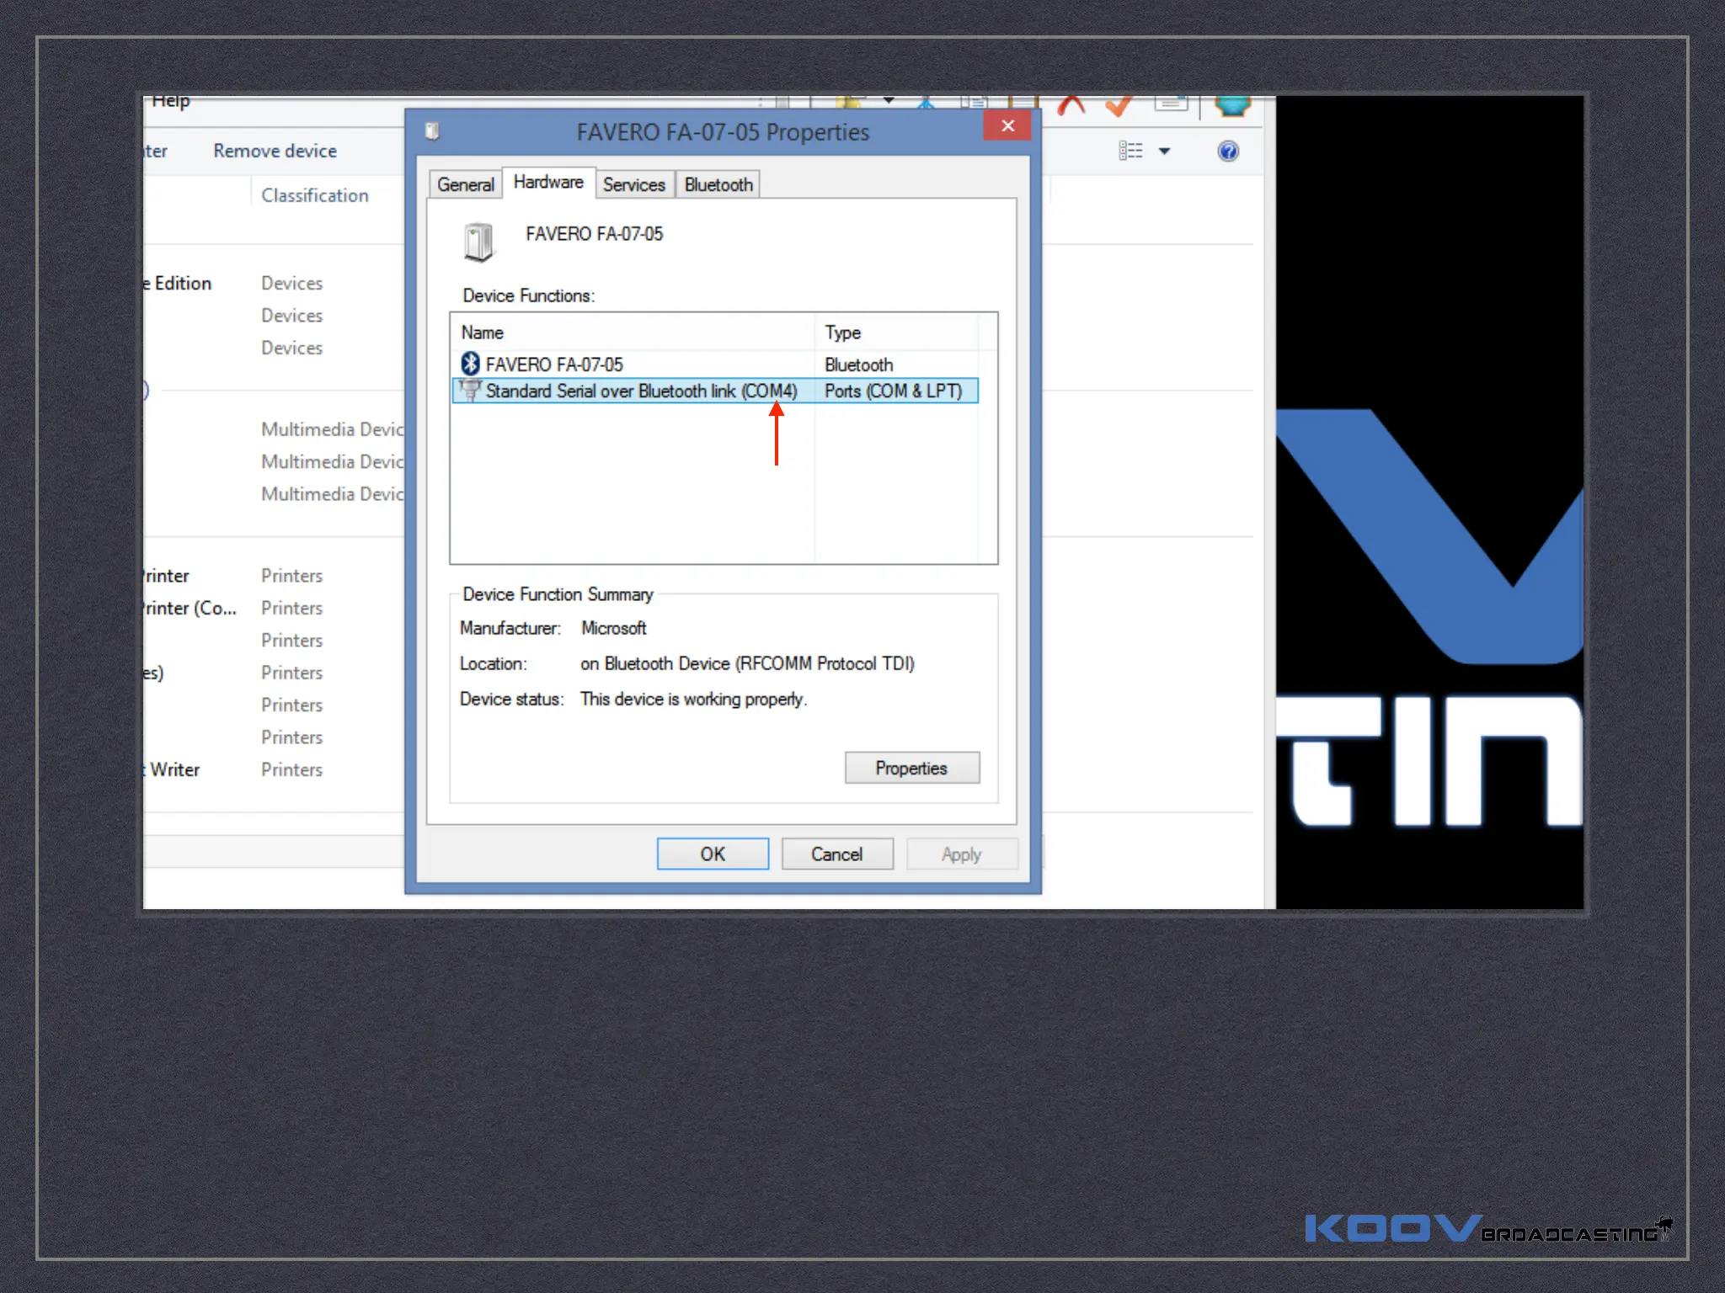Confirm with the OK button
This screenshot has width=1725, height=1293.
click(713, 854)
